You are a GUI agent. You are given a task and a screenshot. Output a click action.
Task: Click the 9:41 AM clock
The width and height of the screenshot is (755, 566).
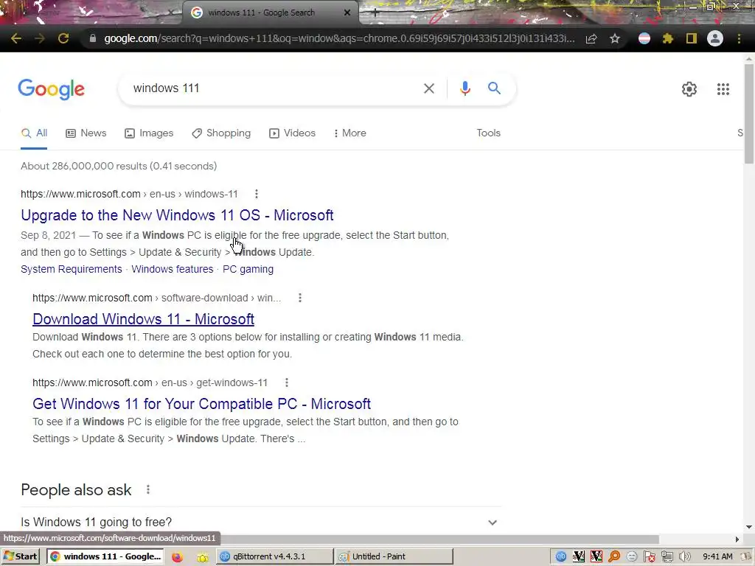pyautogui.click(x=717, y=557)
